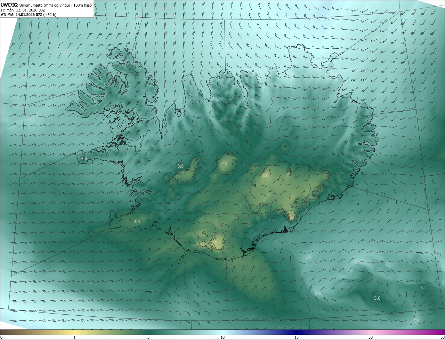Click the colour scale tick labelled 30

click(x=371, y=337)
